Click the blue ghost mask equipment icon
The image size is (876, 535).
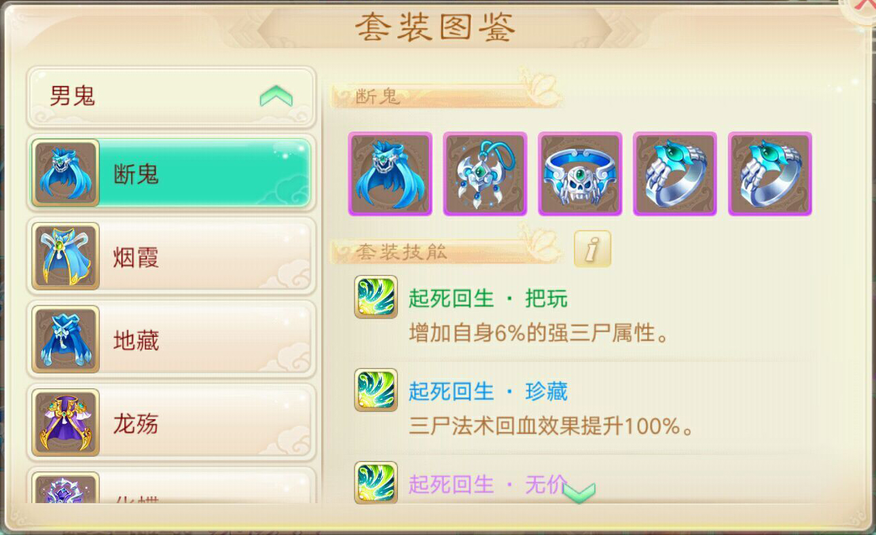(x=390, y=174)
